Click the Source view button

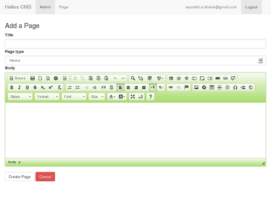pos(17,78)
